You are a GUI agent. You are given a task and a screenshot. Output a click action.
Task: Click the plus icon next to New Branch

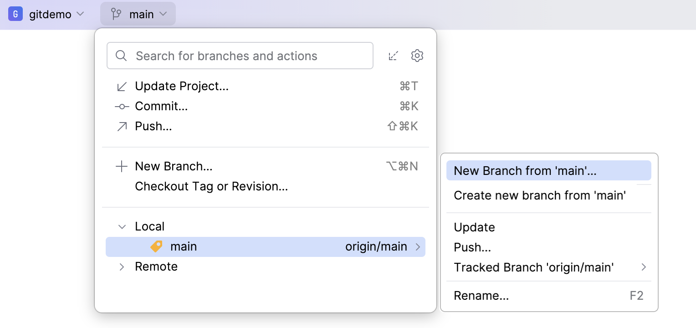click(121, 166)
